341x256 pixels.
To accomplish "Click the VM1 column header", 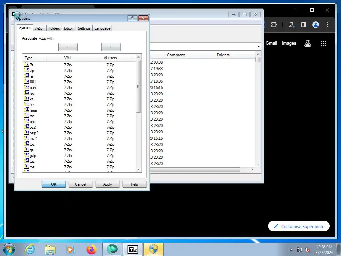I will [68, 58].
